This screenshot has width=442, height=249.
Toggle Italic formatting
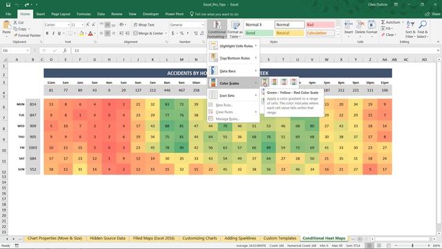(x=53, y=33)
